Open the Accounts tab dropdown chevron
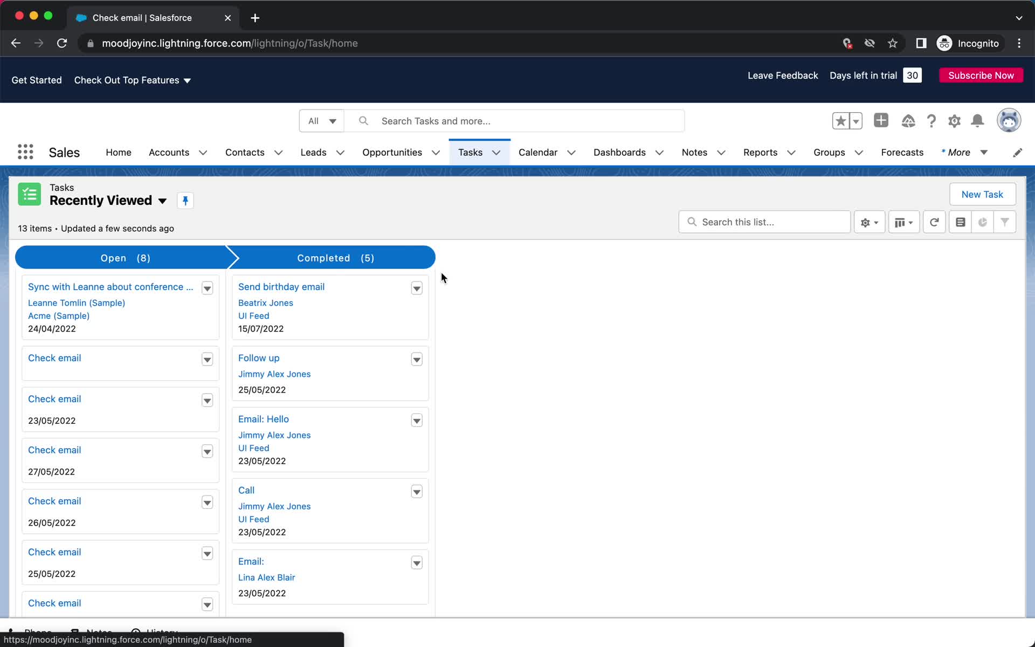 click(203, 153)
